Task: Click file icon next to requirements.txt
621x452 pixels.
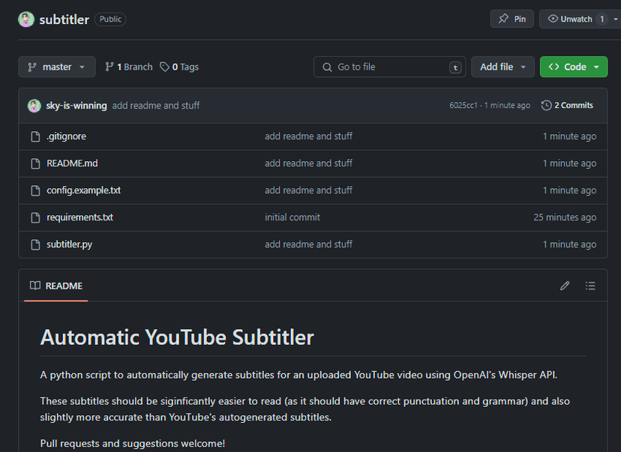Action: tap(36, 217)
